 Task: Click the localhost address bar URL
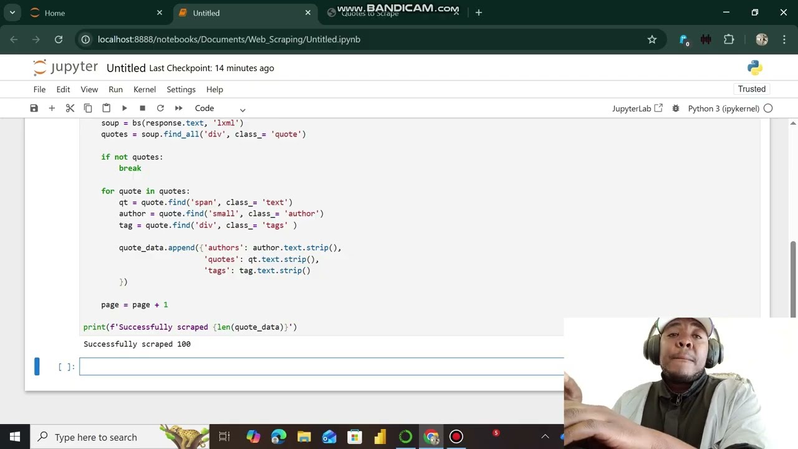[x=229, y=39]
